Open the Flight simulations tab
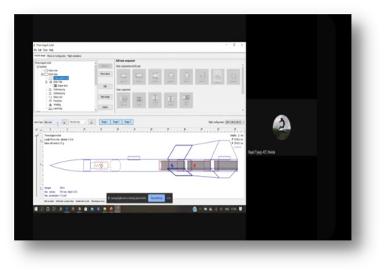Image resolution: width=386 pixels, height=275 pixels. [74, 56]
